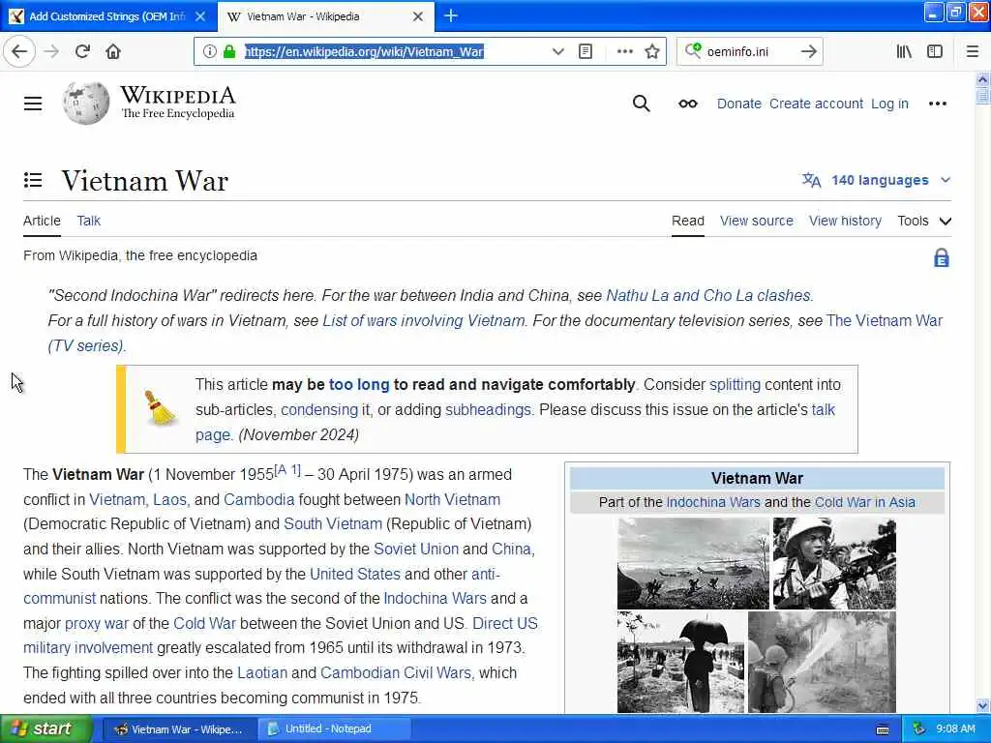Close the Vietnam War tab
This screenshot has width=991, height=743.
coord(418,16)
